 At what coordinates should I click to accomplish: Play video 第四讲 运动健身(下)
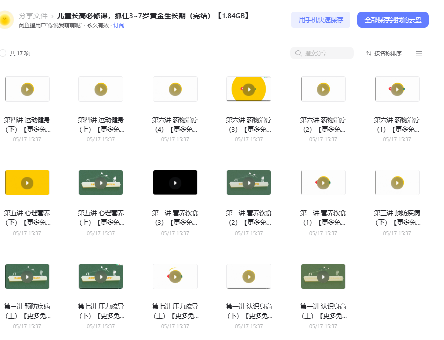(27, 89)
